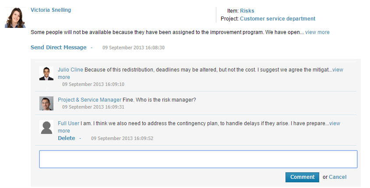
Task: Click the Project & Service Manager avatar
Action: [46, 103]
